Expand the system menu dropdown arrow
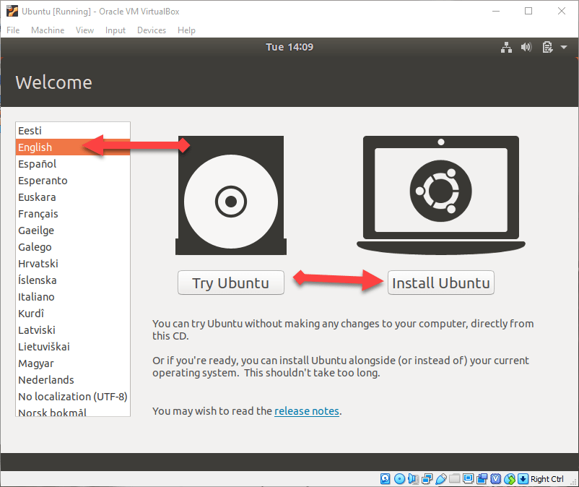This screenshot has height=487, width=579. (x=564, y=48)
